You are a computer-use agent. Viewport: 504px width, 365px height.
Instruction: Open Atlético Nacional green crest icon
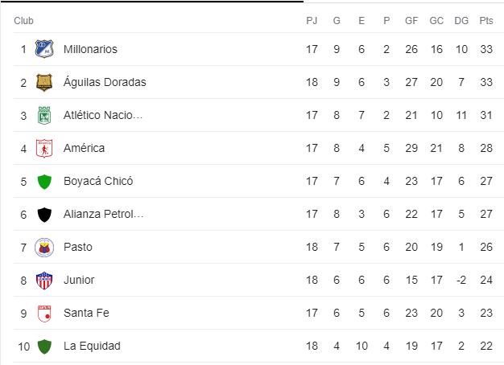coord(44,115)
